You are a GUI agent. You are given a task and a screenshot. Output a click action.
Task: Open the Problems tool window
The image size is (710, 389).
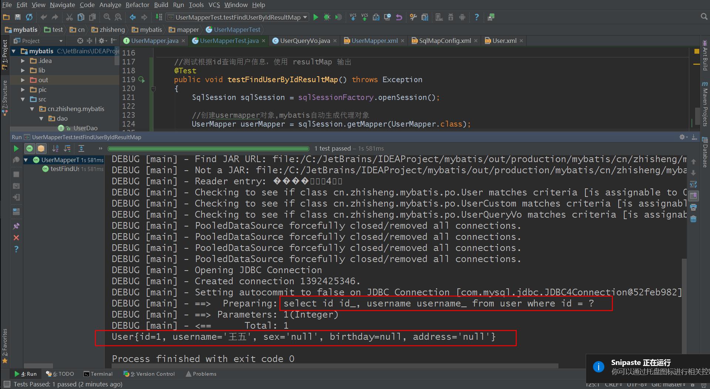point(201,374)
